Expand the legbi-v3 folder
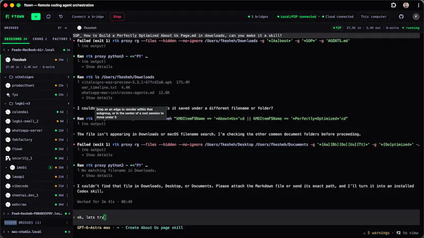The height and width of the screenshot is (238, 424). coord(5,103)
